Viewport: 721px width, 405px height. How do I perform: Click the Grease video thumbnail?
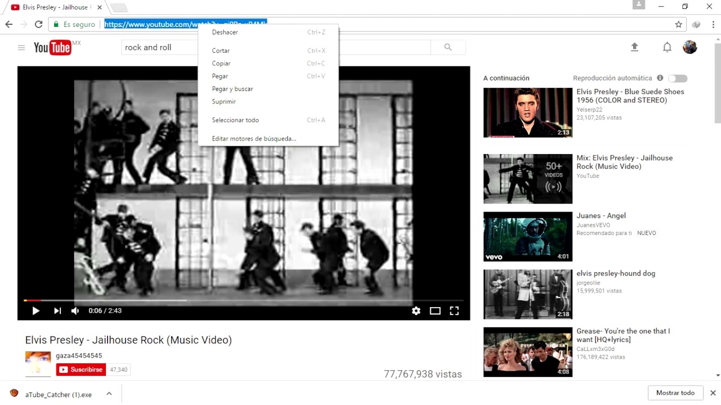click(528, 352)
